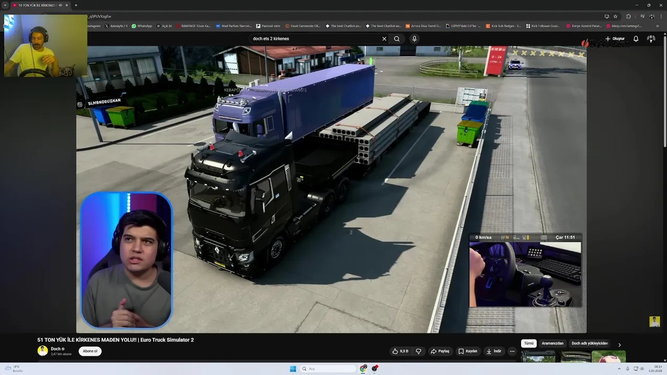The height and width of the screenshot is (375, 667).
Task: Mute the tab via speaker icon
Action: (60, 5)
